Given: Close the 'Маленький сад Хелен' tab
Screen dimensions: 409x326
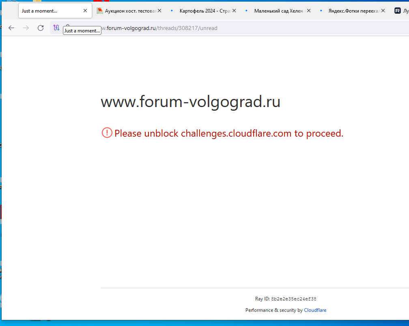Looking at the screenshot, I should click(308, 11).
